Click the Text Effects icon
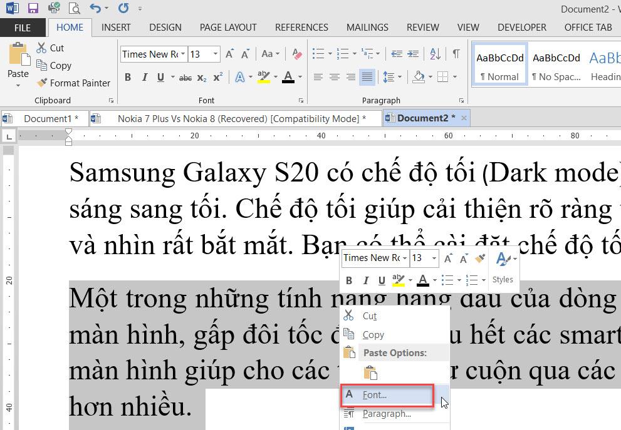This screenshot has height=430, width=621. point(239,77)
